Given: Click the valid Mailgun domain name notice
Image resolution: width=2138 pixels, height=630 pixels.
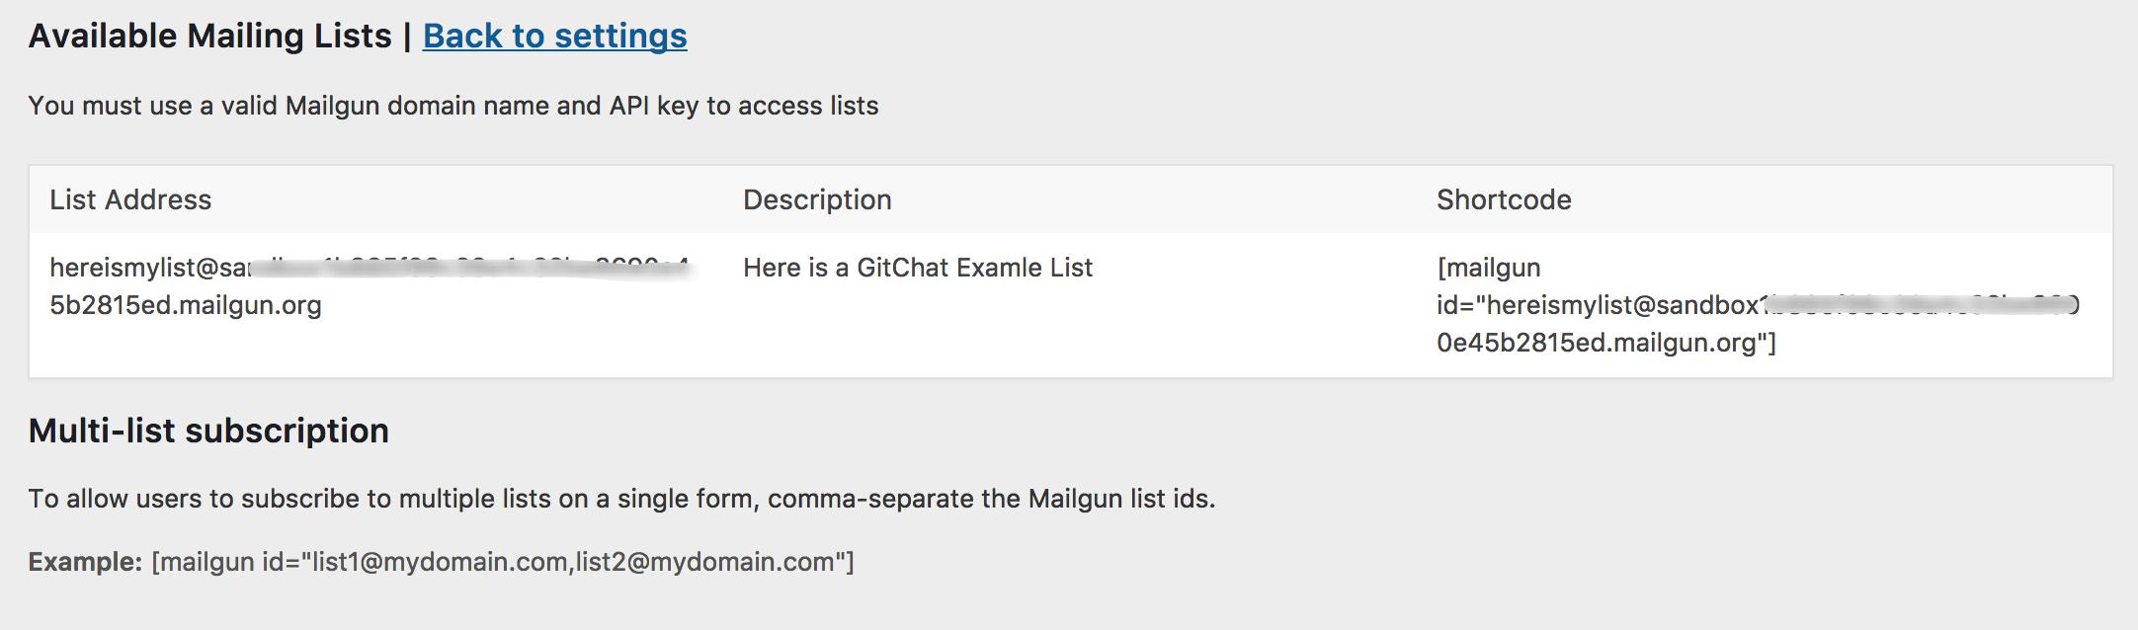Looking at the screenshot, I should 452,106.
